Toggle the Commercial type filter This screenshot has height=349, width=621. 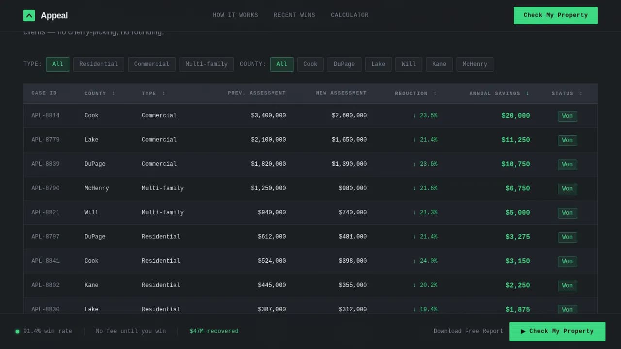tap(151, 64)
